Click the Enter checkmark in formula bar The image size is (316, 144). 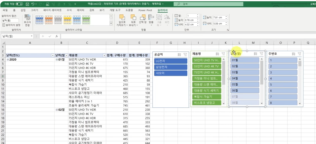pos(50,36)
